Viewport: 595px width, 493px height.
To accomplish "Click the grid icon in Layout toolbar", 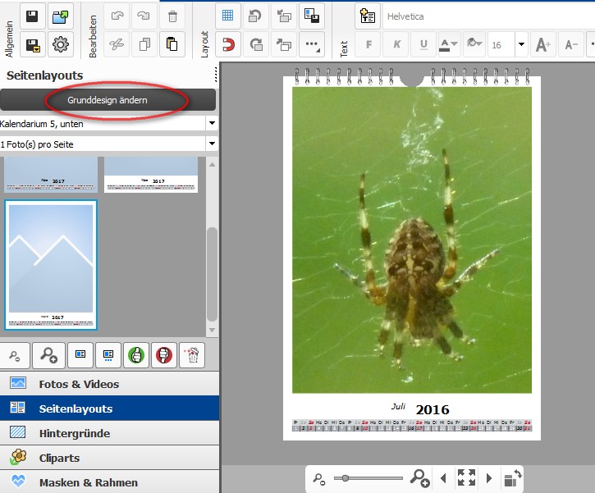I will [x=227, y=16].
